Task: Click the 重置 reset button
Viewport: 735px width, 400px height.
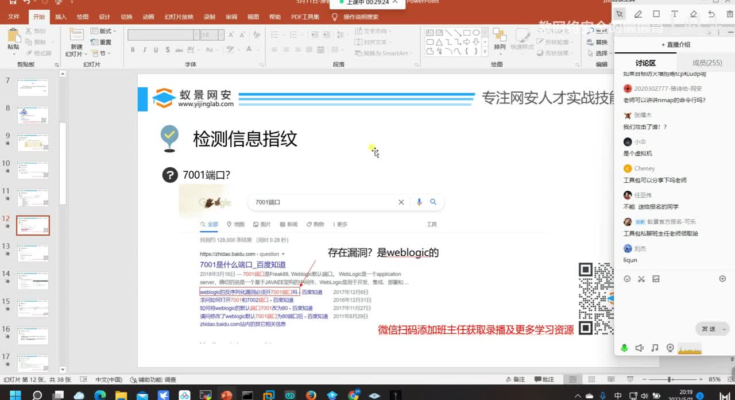Action: pos(102,42)
